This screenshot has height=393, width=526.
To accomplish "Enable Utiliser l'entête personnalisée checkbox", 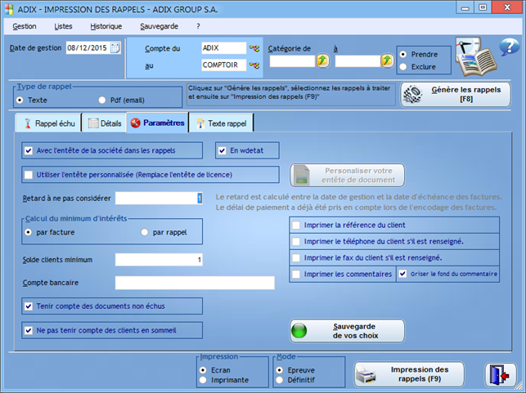I will [x=29, y=175].
